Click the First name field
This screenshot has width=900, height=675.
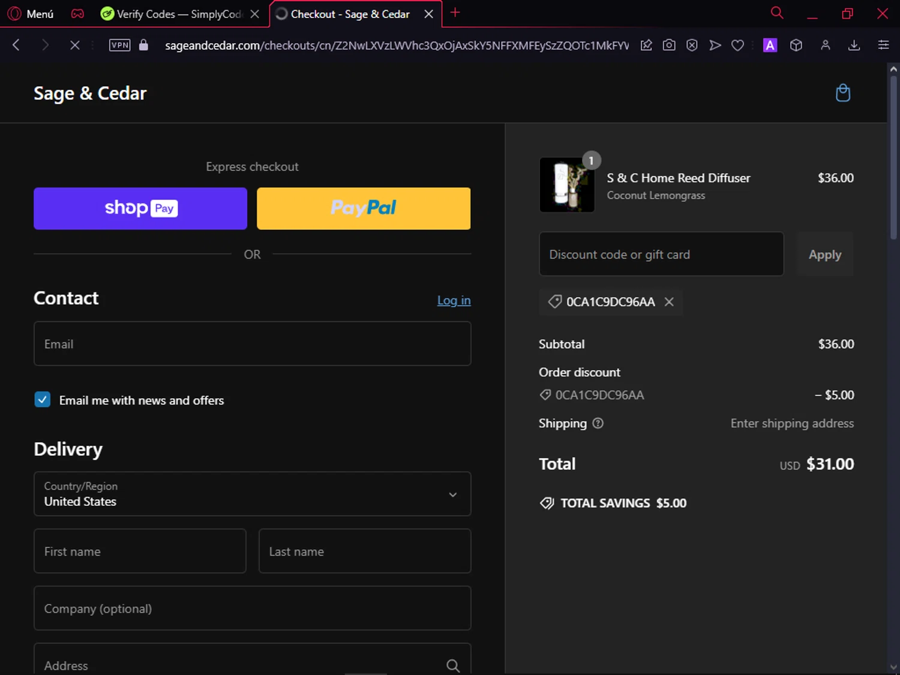[140, 551]
